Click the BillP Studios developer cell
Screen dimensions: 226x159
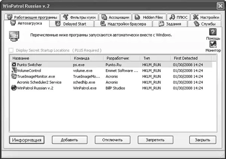click(x=115, y=88)
